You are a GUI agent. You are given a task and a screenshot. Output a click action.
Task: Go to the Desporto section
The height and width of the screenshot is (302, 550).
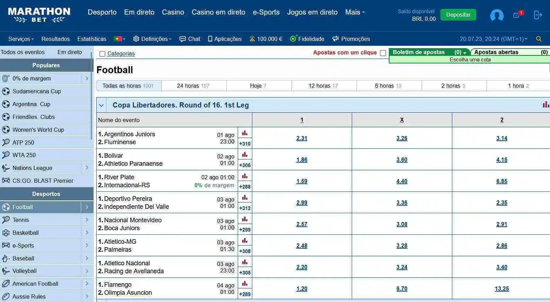pos(102,12)
